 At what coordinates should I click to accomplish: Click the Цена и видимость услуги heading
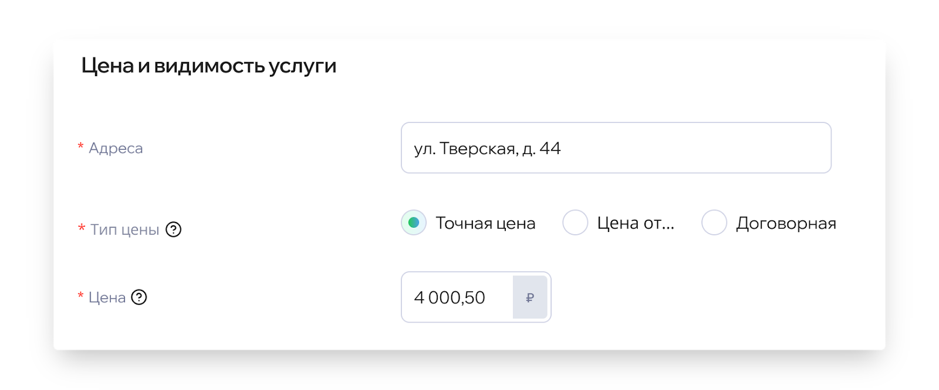[209, 66]
